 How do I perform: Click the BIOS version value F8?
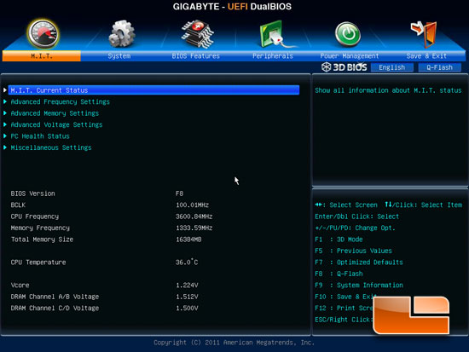[179, 193]
